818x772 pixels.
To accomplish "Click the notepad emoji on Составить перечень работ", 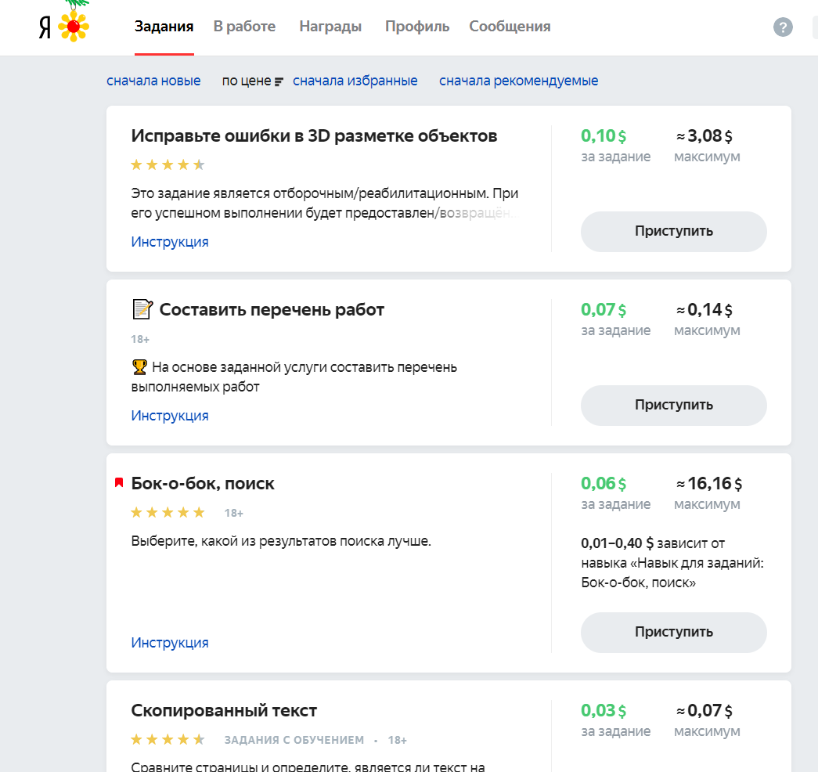I will (x=142, y=310).
